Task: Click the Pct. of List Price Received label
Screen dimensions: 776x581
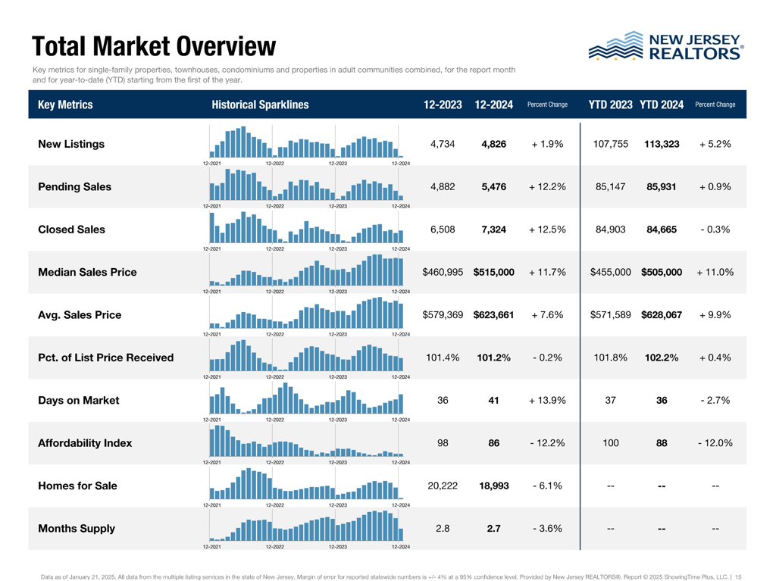Action: point(106,358)
